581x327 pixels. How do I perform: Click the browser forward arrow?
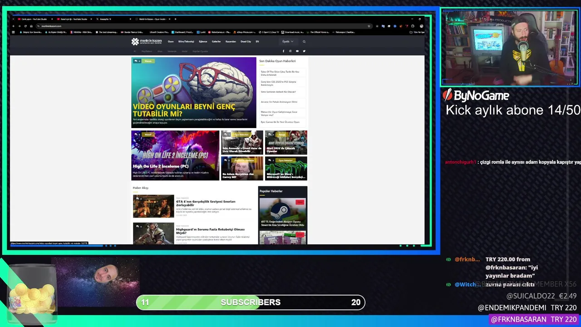tap(20, 26)
